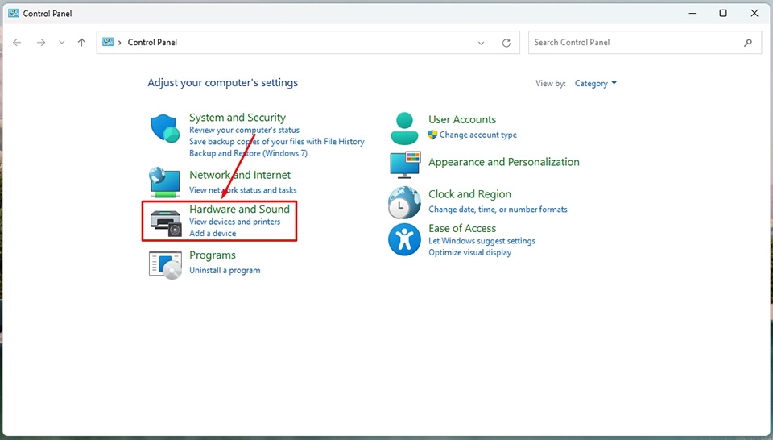
Task: Click Let Windows suggest settings
Action: click(x=482, y=241)
